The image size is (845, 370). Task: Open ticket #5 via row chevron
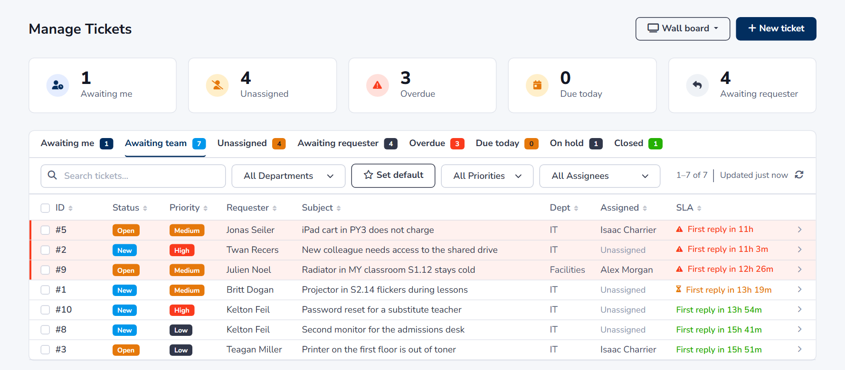[799, 230]
